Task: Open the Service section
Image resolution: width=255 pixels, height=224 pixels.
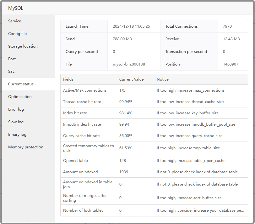Action: tap(15, 21)
